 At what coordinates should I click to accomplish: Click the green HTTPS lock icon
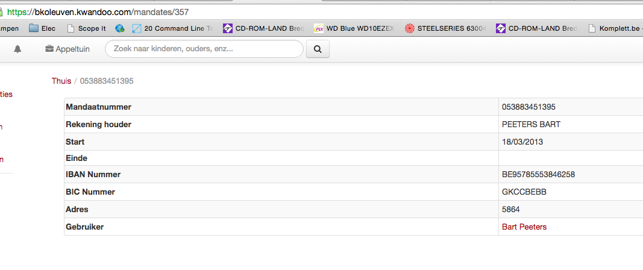[2, 11]
